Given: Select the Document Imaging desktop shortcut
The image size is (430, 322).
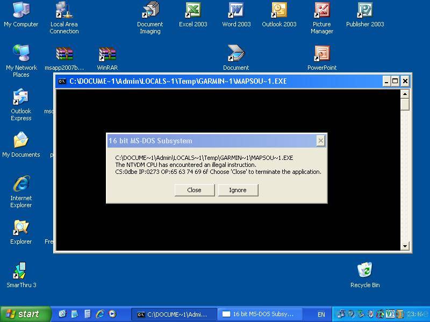Looking at the screenshot, I should 150,18.
